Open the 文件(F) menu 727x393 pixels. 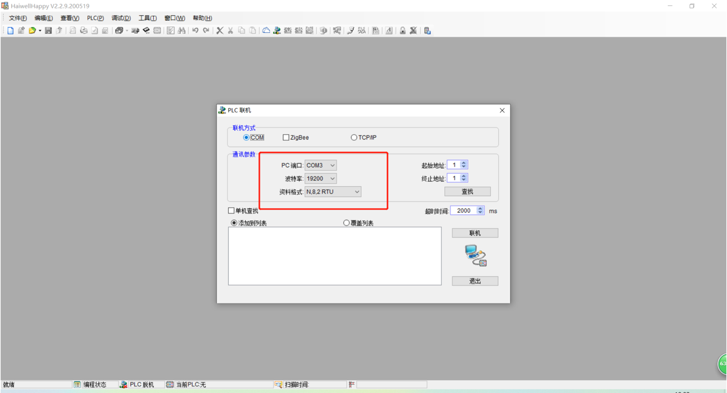(18, 18)
